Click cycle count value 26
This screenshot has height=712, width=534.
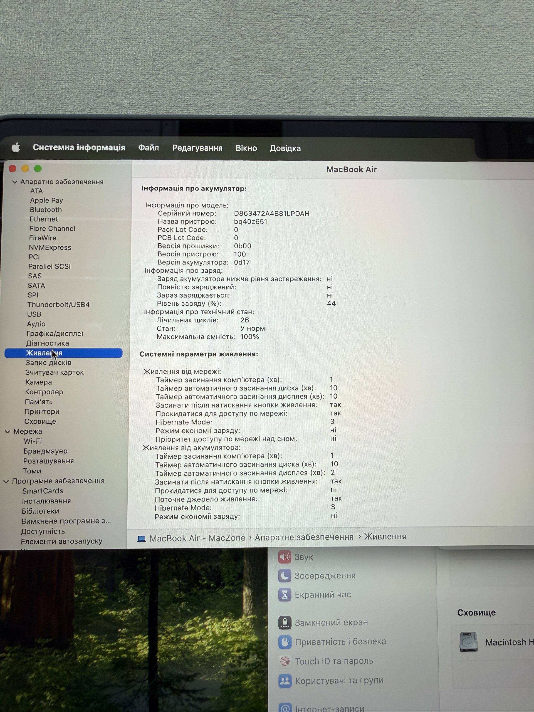click(245, 320)
